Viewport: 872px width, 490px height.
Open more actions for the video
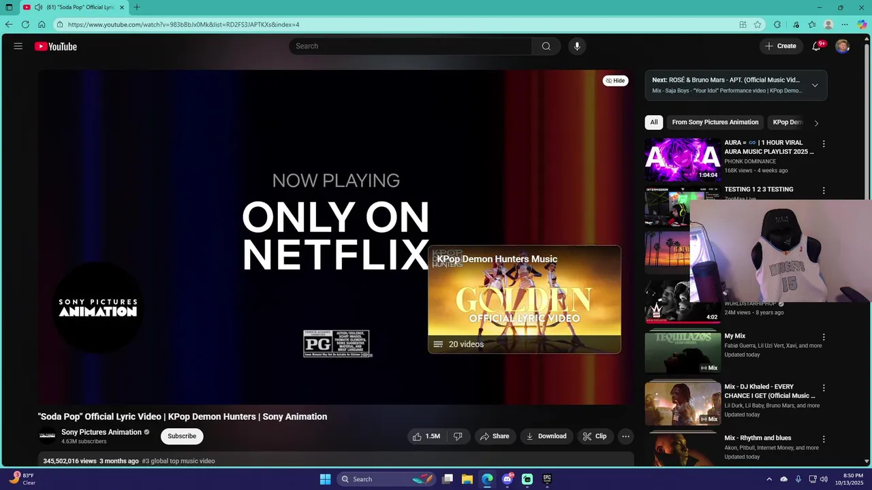[x=625, y=436]
